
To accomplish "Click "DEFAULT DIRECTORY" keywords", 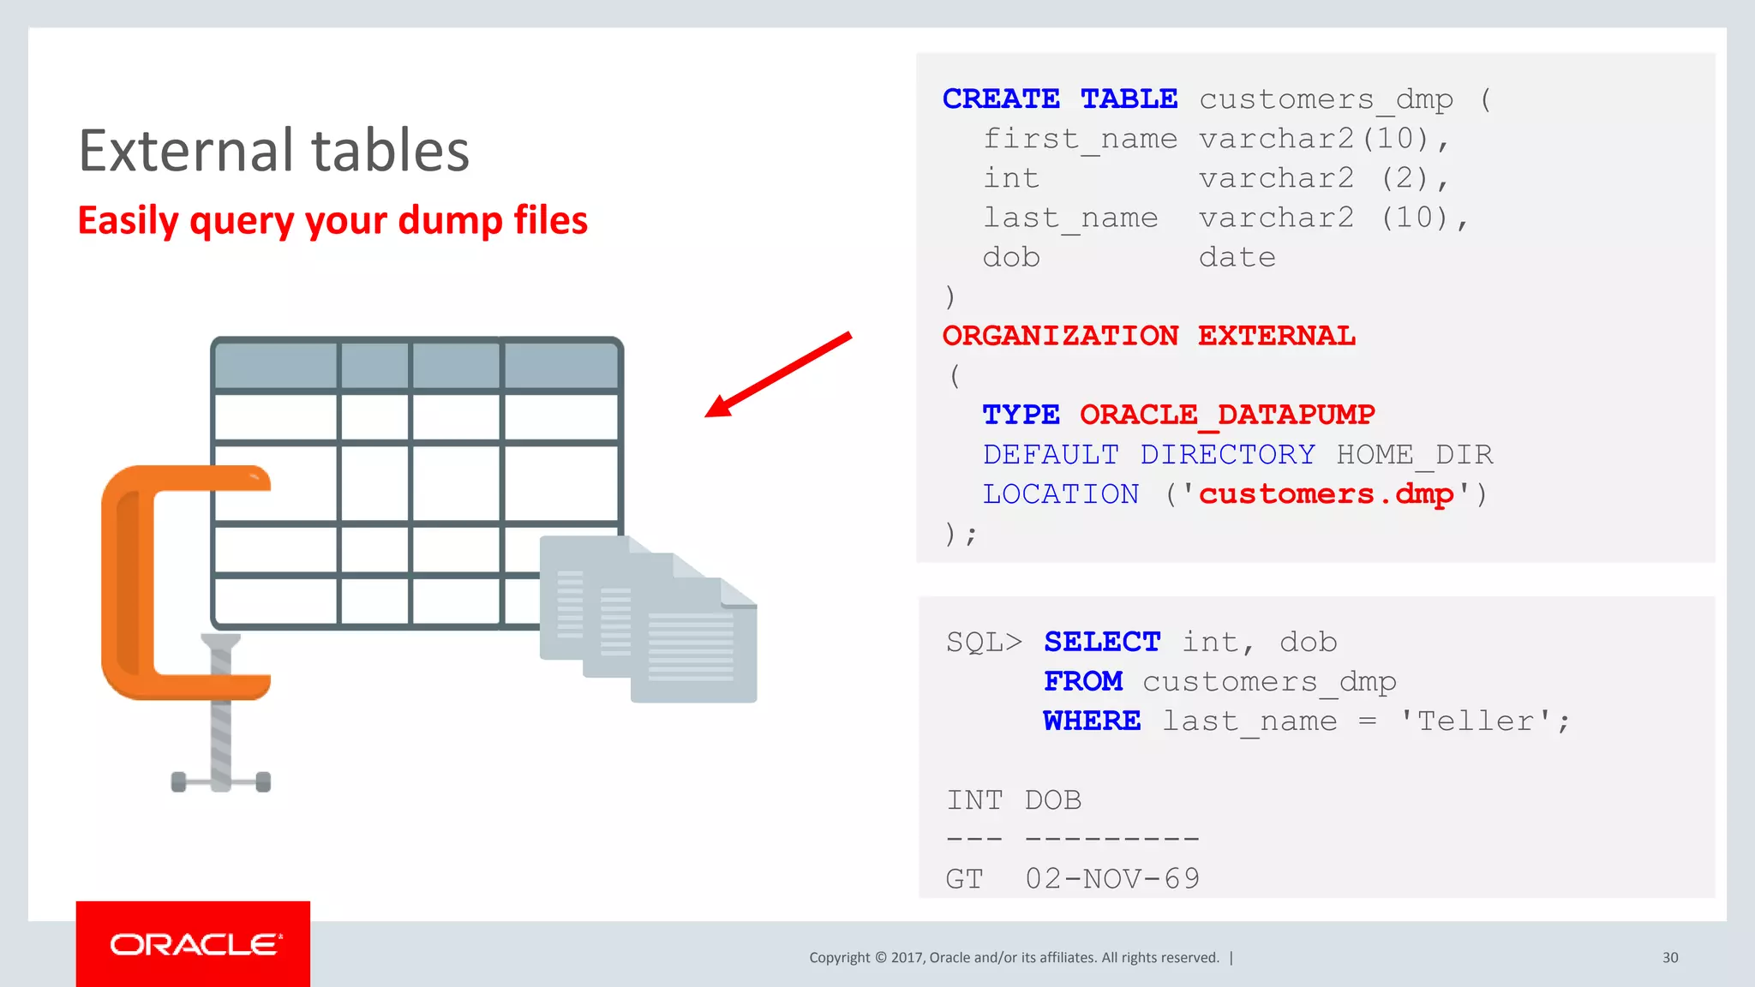I will point(1148,454).
